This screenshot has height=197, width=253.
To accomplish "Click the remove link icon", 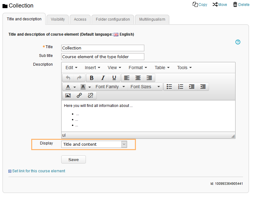I will (91, 95).
